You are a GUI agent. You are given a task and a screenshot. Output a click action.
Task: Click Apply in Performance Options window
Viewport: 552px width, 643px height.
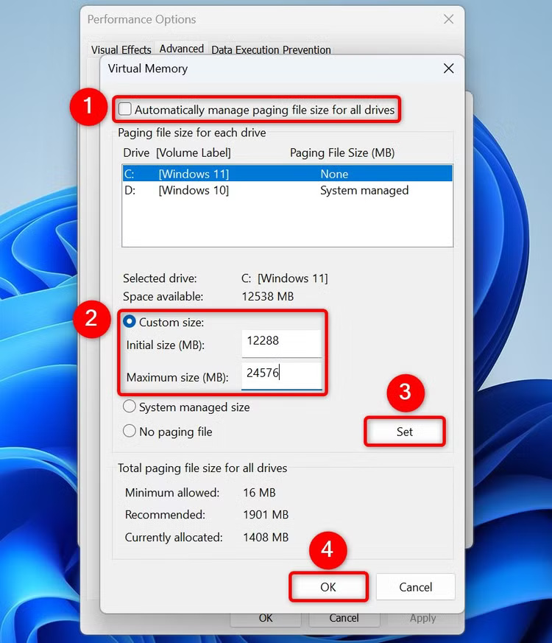coord(422,619)
